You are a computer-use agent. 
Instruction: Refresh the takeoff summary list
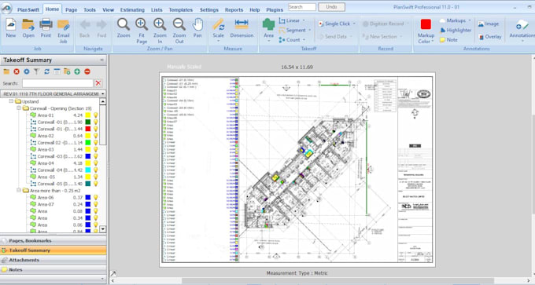click(x=46, y=71)
